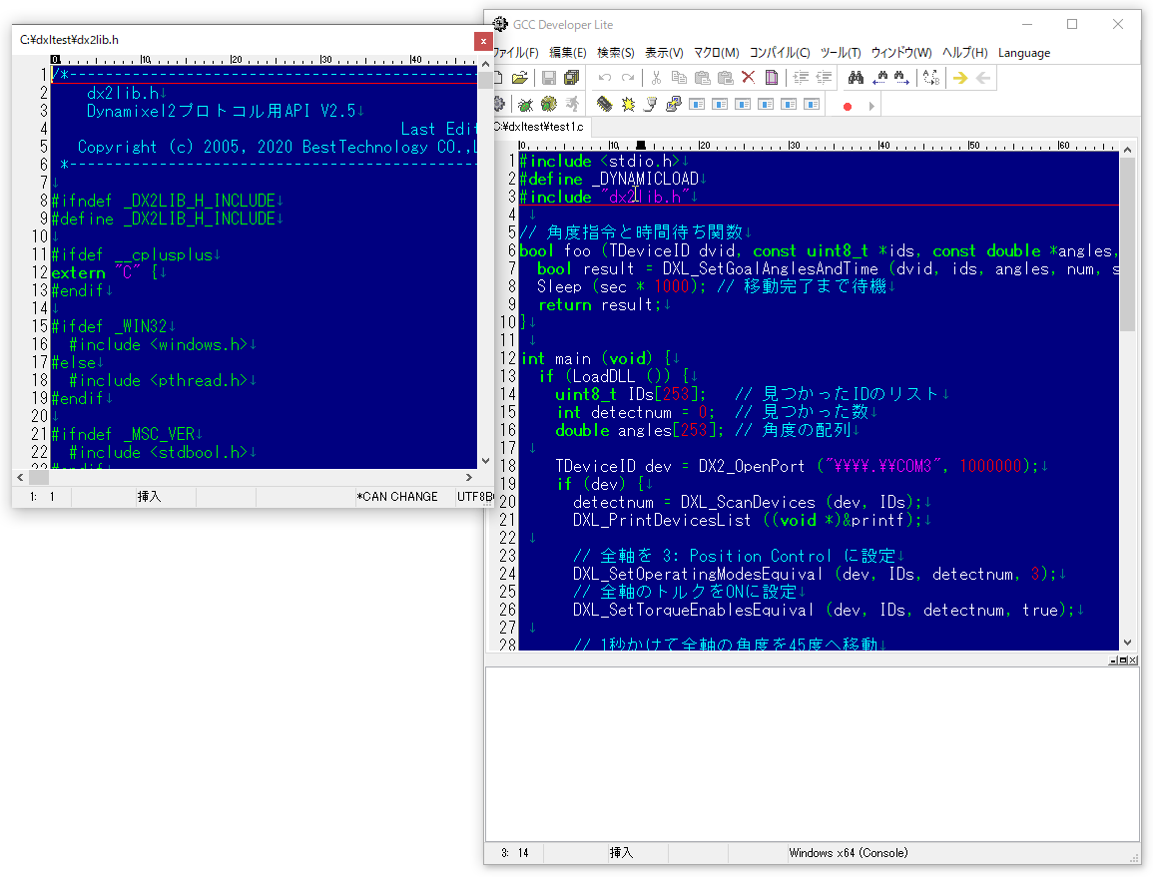Open the コンパイル(C) menu
Screen dimensions: 1153x877
coord(779,53)
